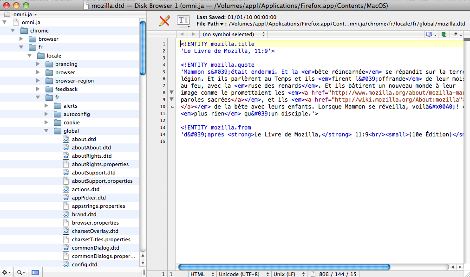Screen dimensions: 470x277
Task: Expand the cookie folder
Action: (x=46, y=122)
